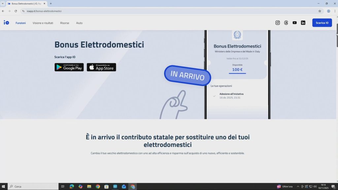Click the App Store download badge
This screenshot has height=190, width=338.
pos(101,67)
